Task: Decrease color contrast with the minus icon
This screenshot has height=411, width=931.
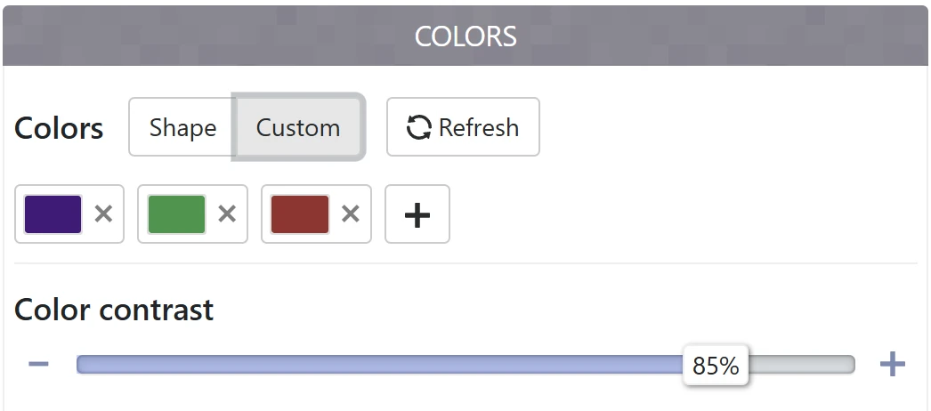Action: coord(38,364)
